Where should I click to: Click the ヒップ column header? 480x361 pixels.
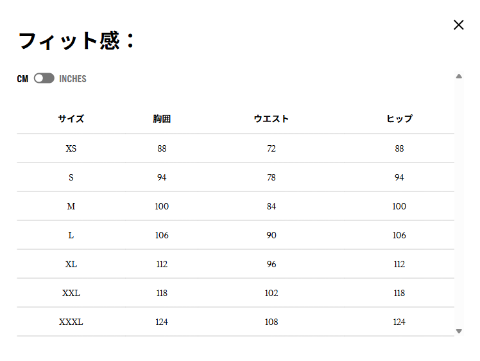(x=399, y=119)
